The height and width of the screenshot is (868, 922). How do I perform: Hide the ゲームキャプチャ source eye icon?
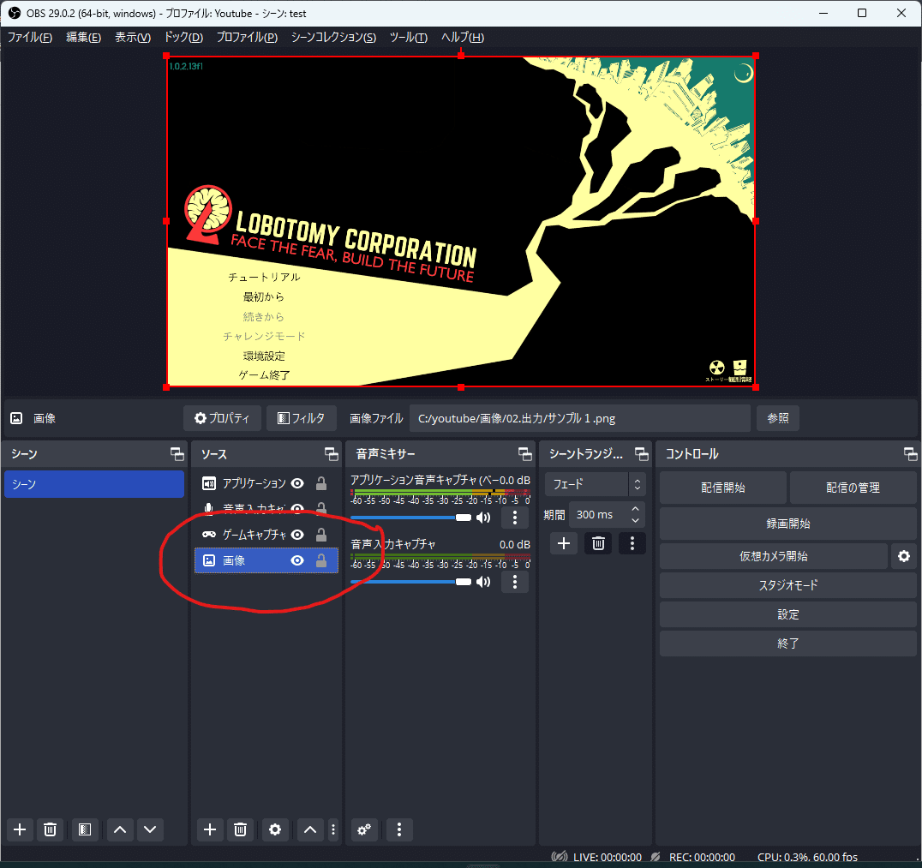click(x=297, y=535)
